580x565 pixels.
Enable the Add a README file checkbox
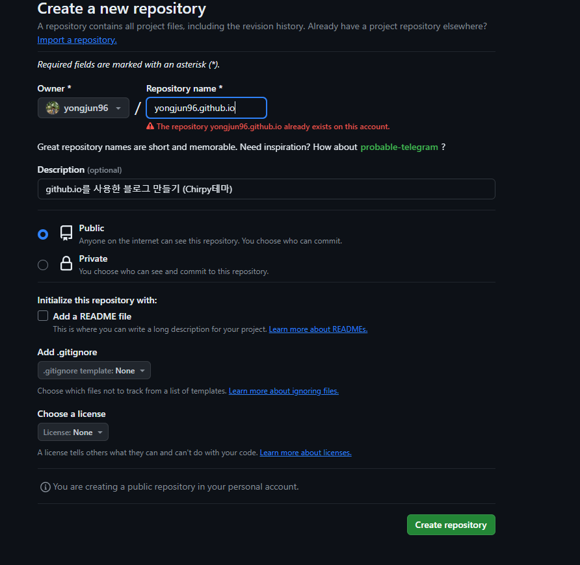click(x=43, y=316)
